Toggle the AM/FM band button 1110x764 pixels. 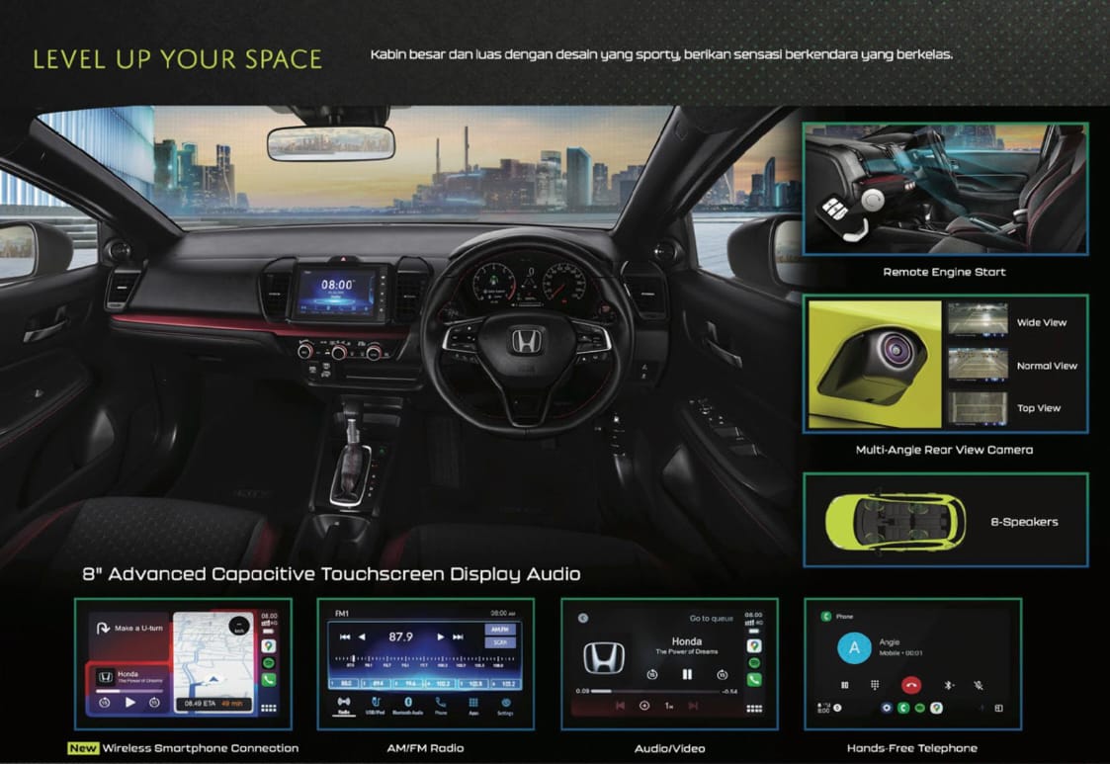tap(500, 629)
